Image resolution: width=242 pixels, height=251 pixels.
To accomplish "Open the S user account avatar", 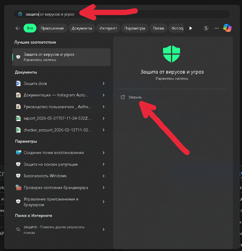I will [206, 28].
